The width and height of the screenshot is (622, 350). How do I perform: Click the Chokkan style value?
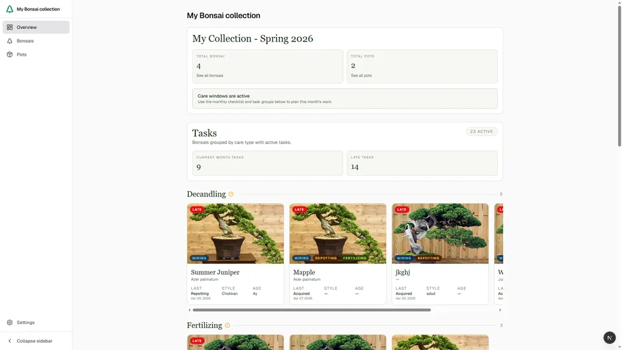pyautogui.click(x=229, y=294)
